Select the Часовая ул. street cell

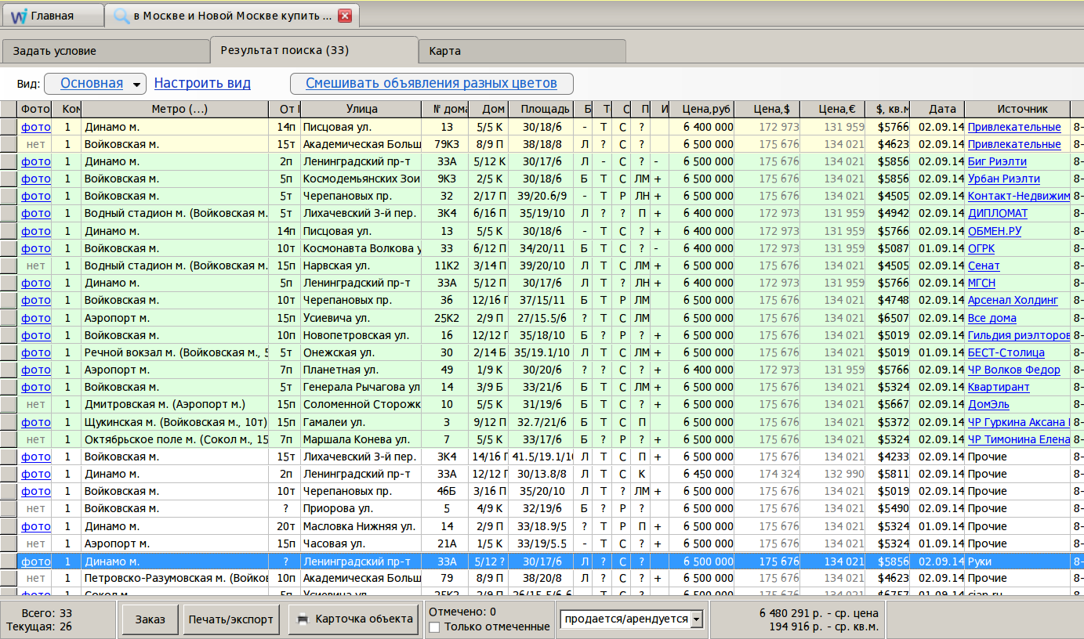361,543
